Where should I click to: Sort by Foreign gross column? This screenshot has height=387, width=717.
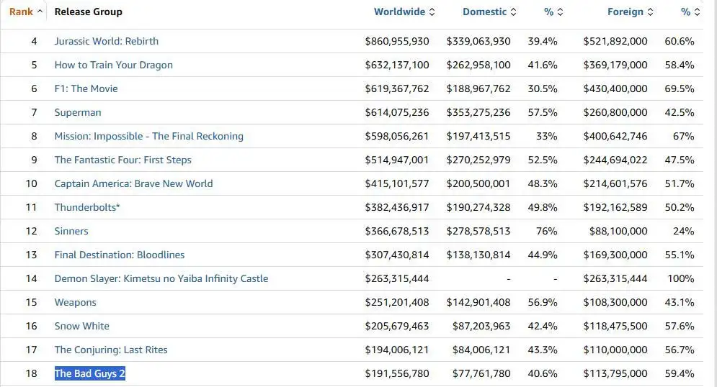point(630,12)
